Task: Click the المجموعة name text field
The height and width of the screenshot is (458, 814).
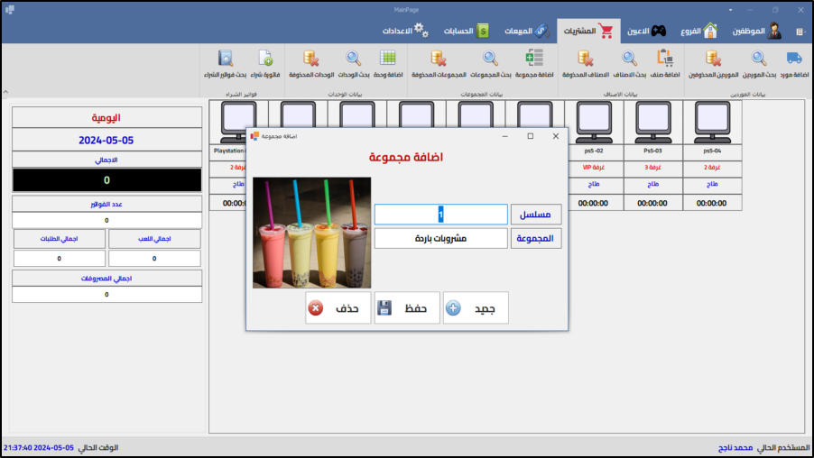Action: pos(440,239)
